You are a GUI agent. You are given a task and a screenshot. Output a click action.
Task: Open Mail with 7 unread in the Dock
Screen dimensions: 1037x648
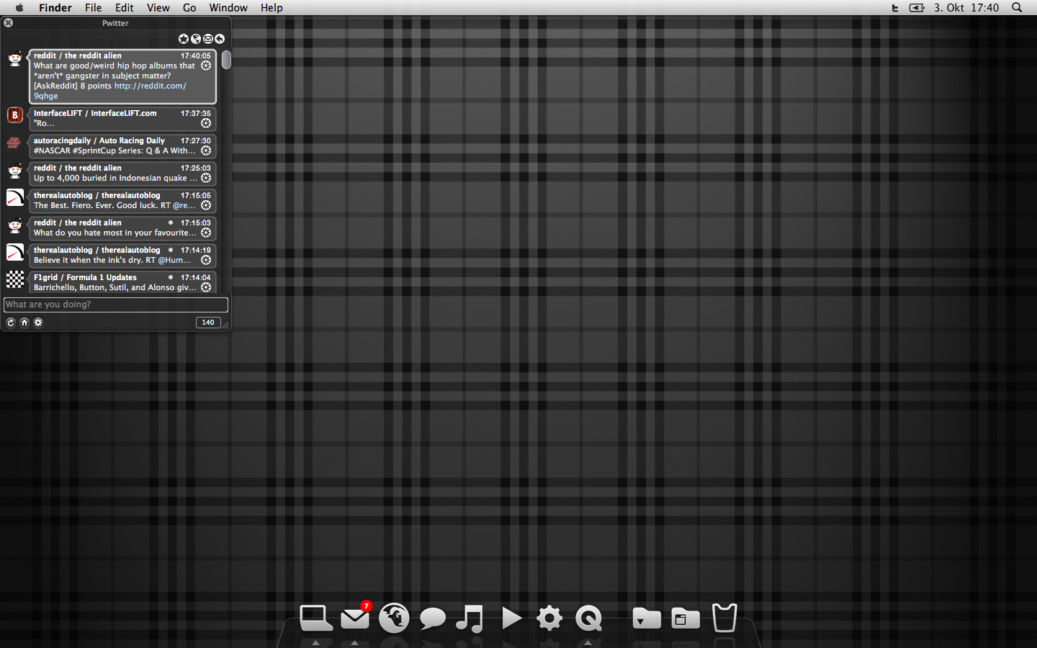point(355,617)
